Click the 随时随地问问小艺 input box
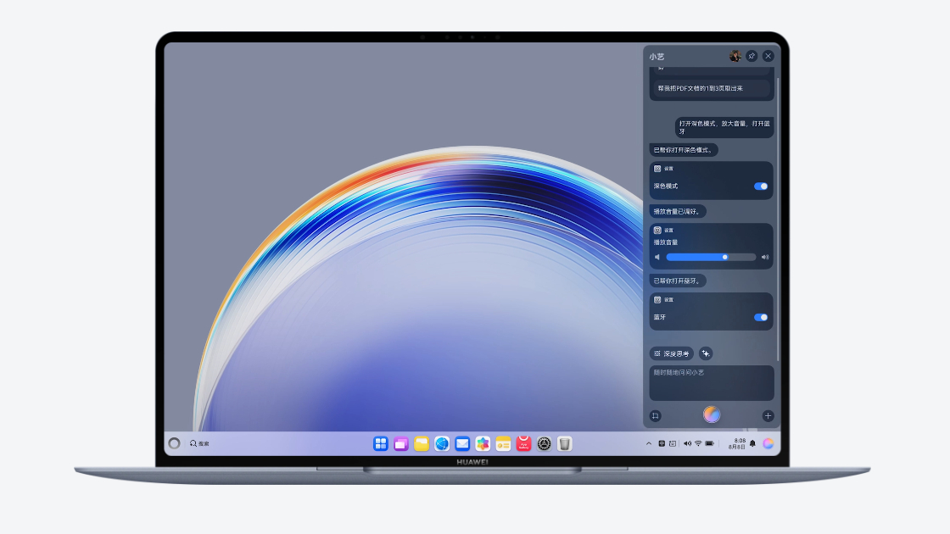 point(711,382)
